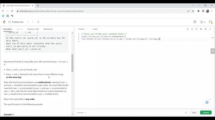Screen dimensions: 215x120
Task: Open the editor settings gear icon
Action: point(205,29)
